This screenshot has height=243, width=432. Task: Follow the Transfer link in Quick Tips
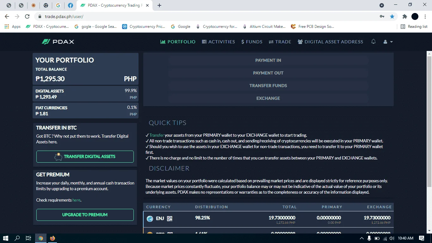pyautogui.click(x=157, y=135)
